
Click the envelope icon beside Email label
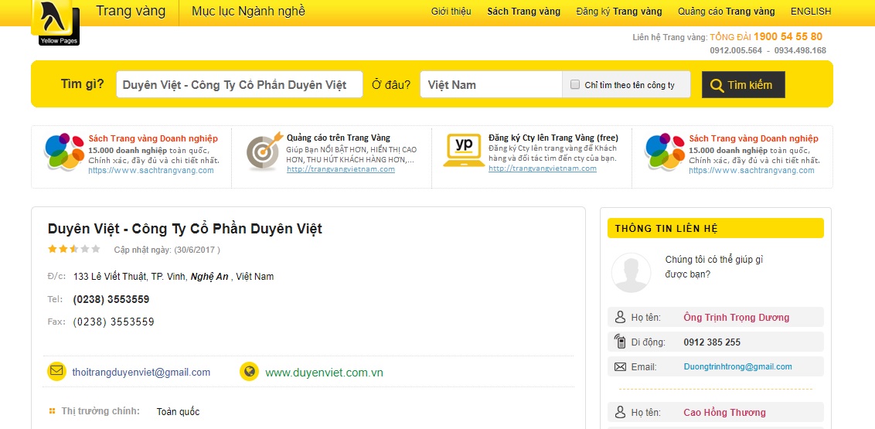(x=620, y=366)
